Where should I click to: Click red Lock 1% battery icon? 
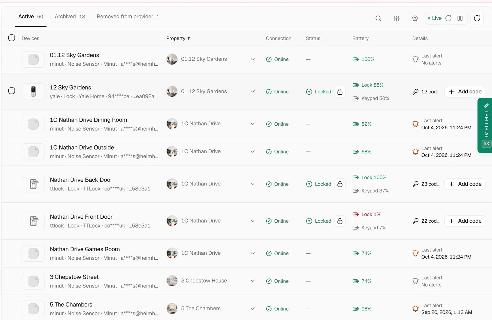tap(355, 214)
